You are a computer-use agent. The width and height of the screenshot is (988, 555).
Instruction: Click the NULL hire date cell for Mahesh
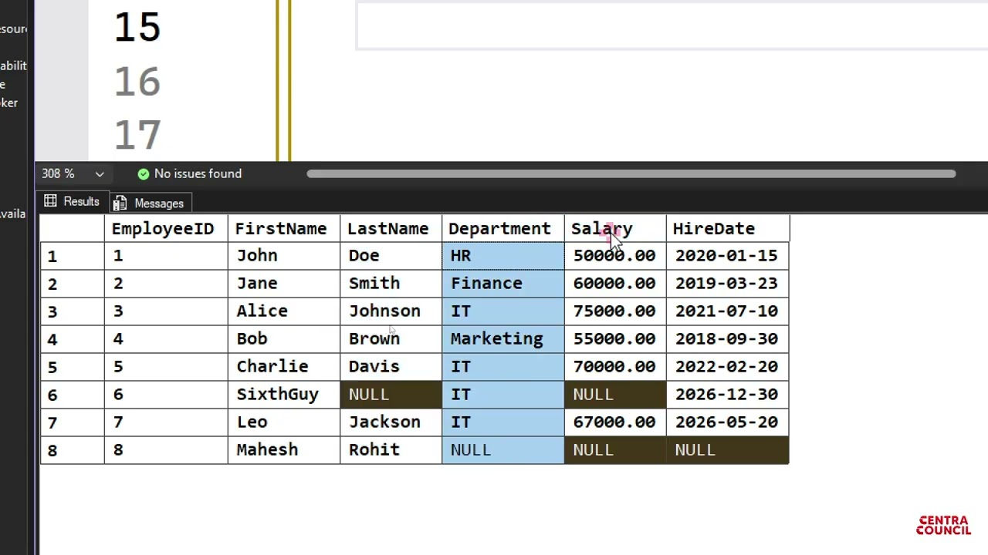coord(728,450)
